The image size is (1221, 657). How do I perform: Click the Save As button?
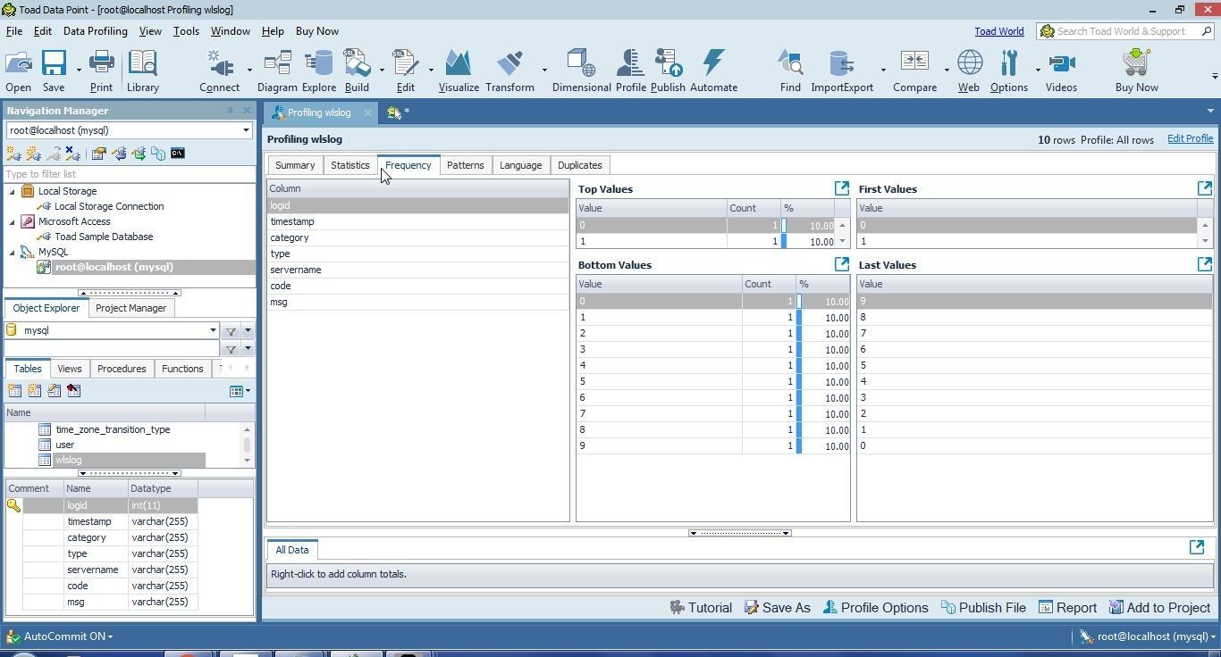(x=778, y=608)
